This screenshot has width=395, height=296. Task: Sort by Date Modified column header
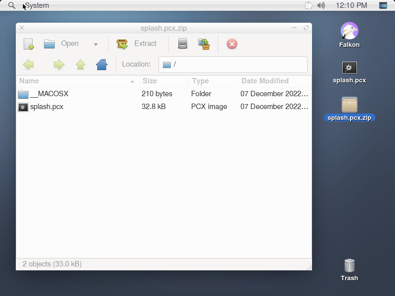point(275,81)
